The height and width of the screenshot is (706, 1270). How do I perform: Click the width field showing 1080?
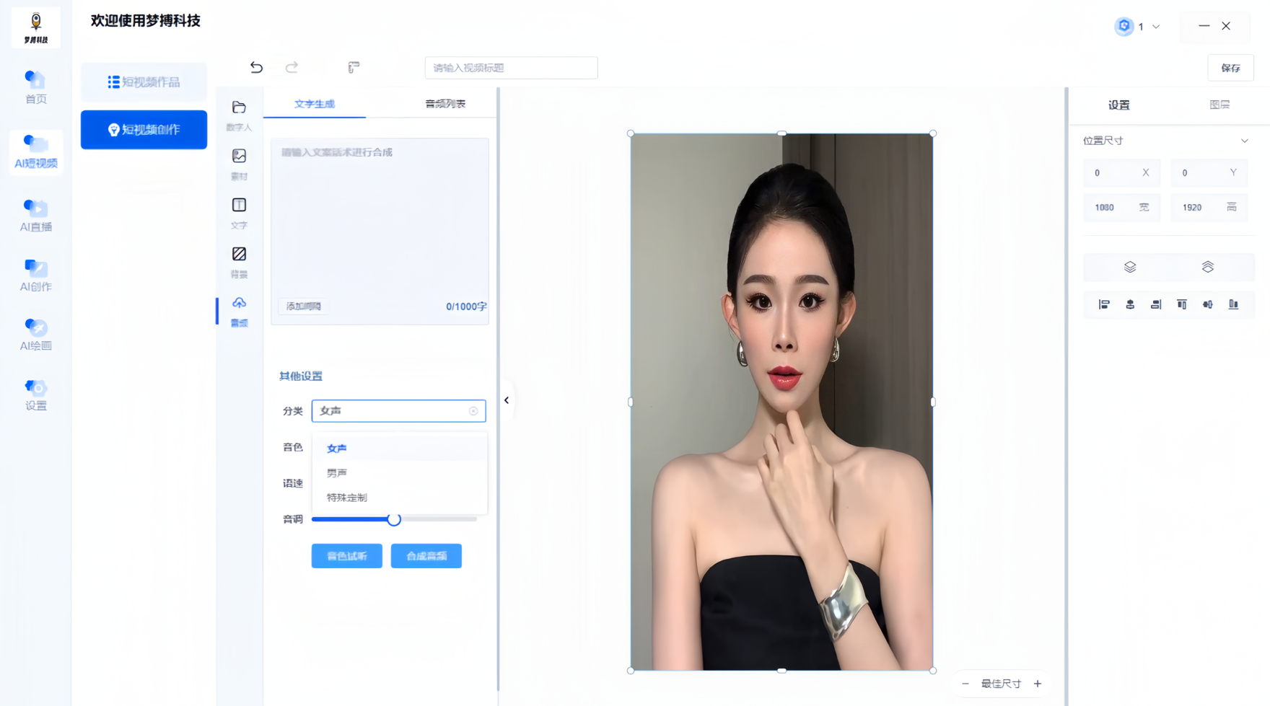1121,208
